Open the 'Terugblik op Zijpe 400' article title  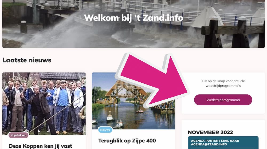coord(127,141)
